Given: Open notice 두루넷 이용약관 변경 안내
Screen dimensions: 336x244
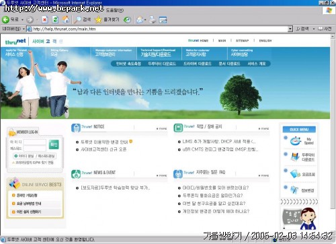Looking at the screenshot, I should 104,142.
